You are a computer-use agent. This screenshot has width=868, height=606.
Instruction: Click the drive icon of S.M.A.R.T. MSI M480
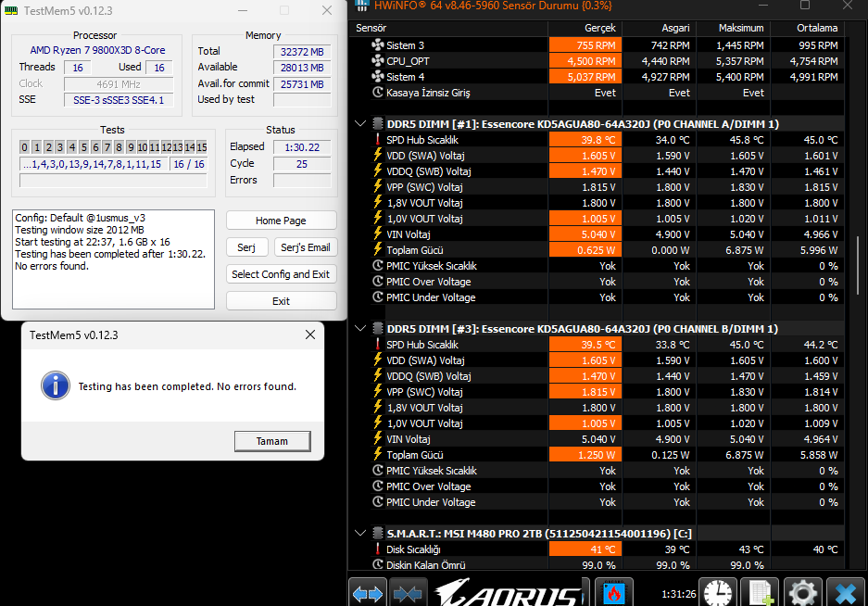[x=378, y=533]
